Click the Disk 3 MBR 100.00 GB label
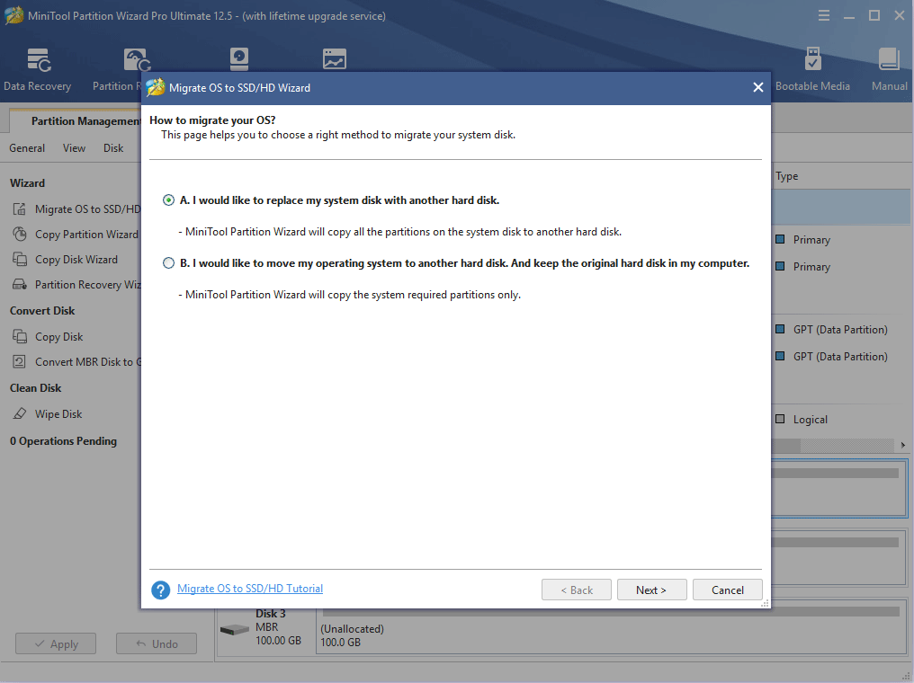 tap(278, 627)
